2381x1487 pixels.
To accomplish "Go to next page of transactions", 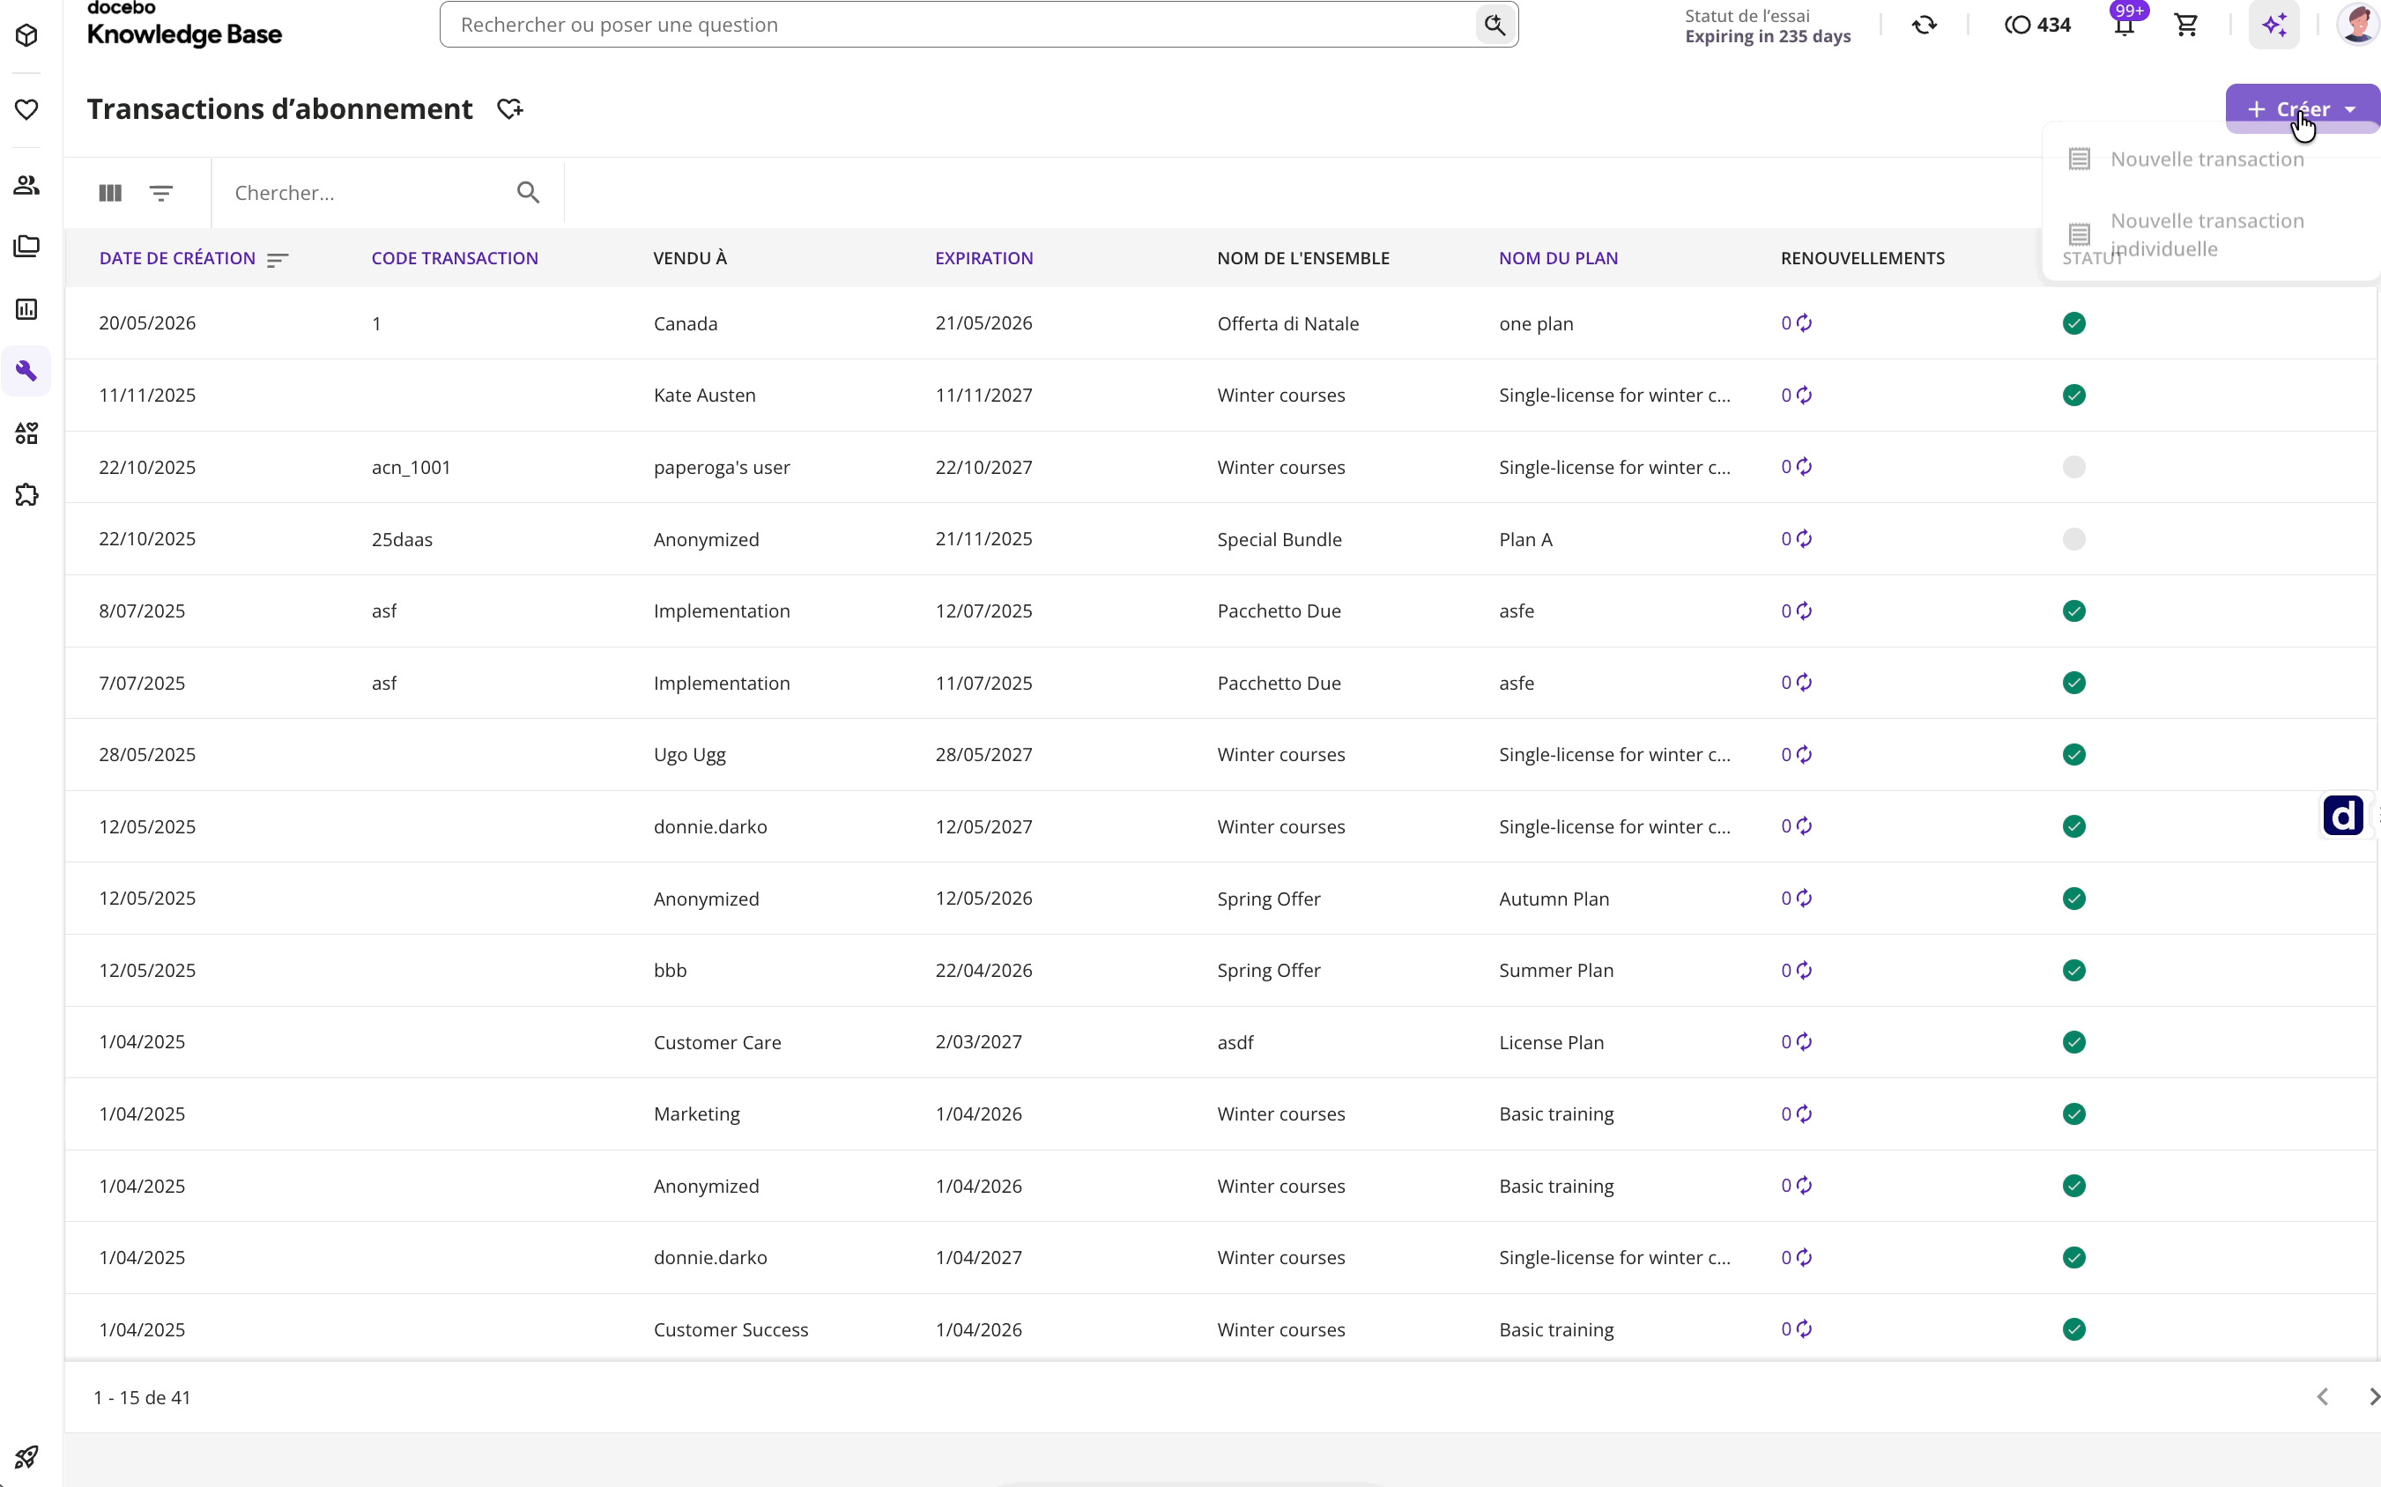I will [2372, 1396].
